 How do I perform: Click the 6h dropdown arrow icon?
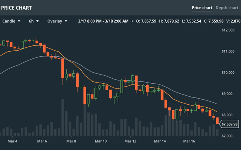pyautogui.click(x=37, y=21)
